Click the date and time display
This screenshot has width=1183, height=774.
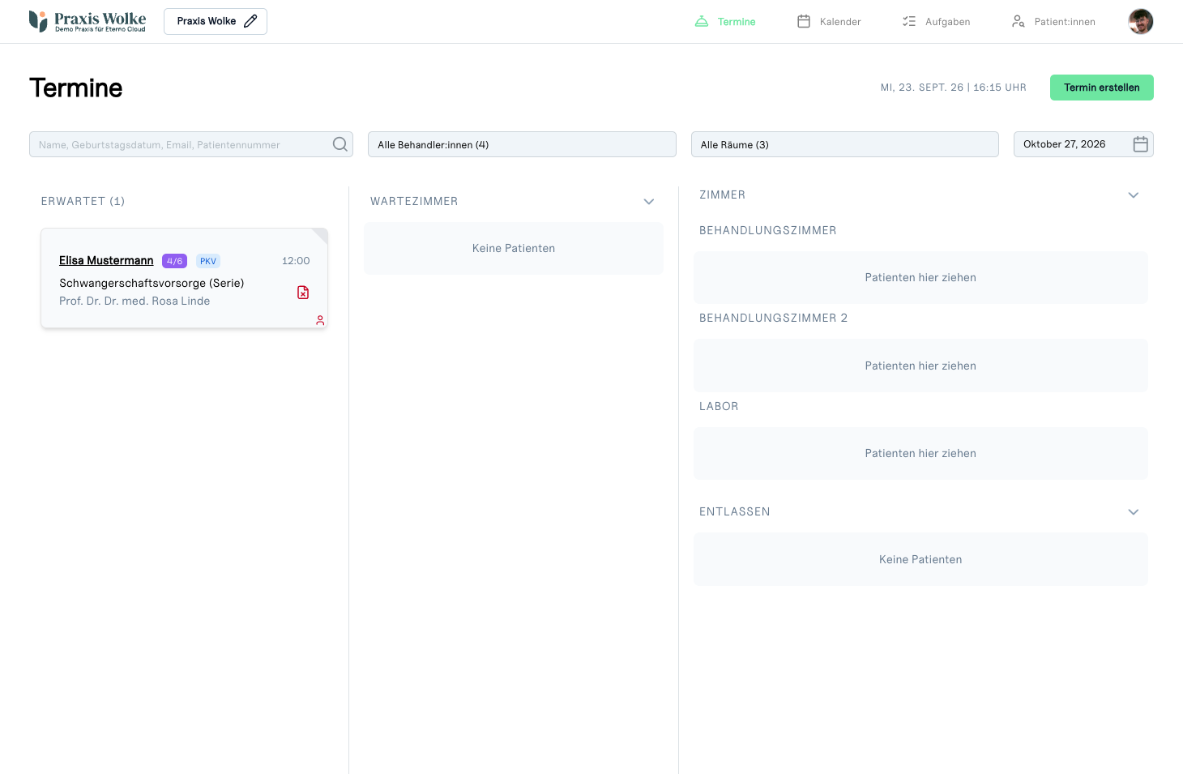(x=954, y=88)
